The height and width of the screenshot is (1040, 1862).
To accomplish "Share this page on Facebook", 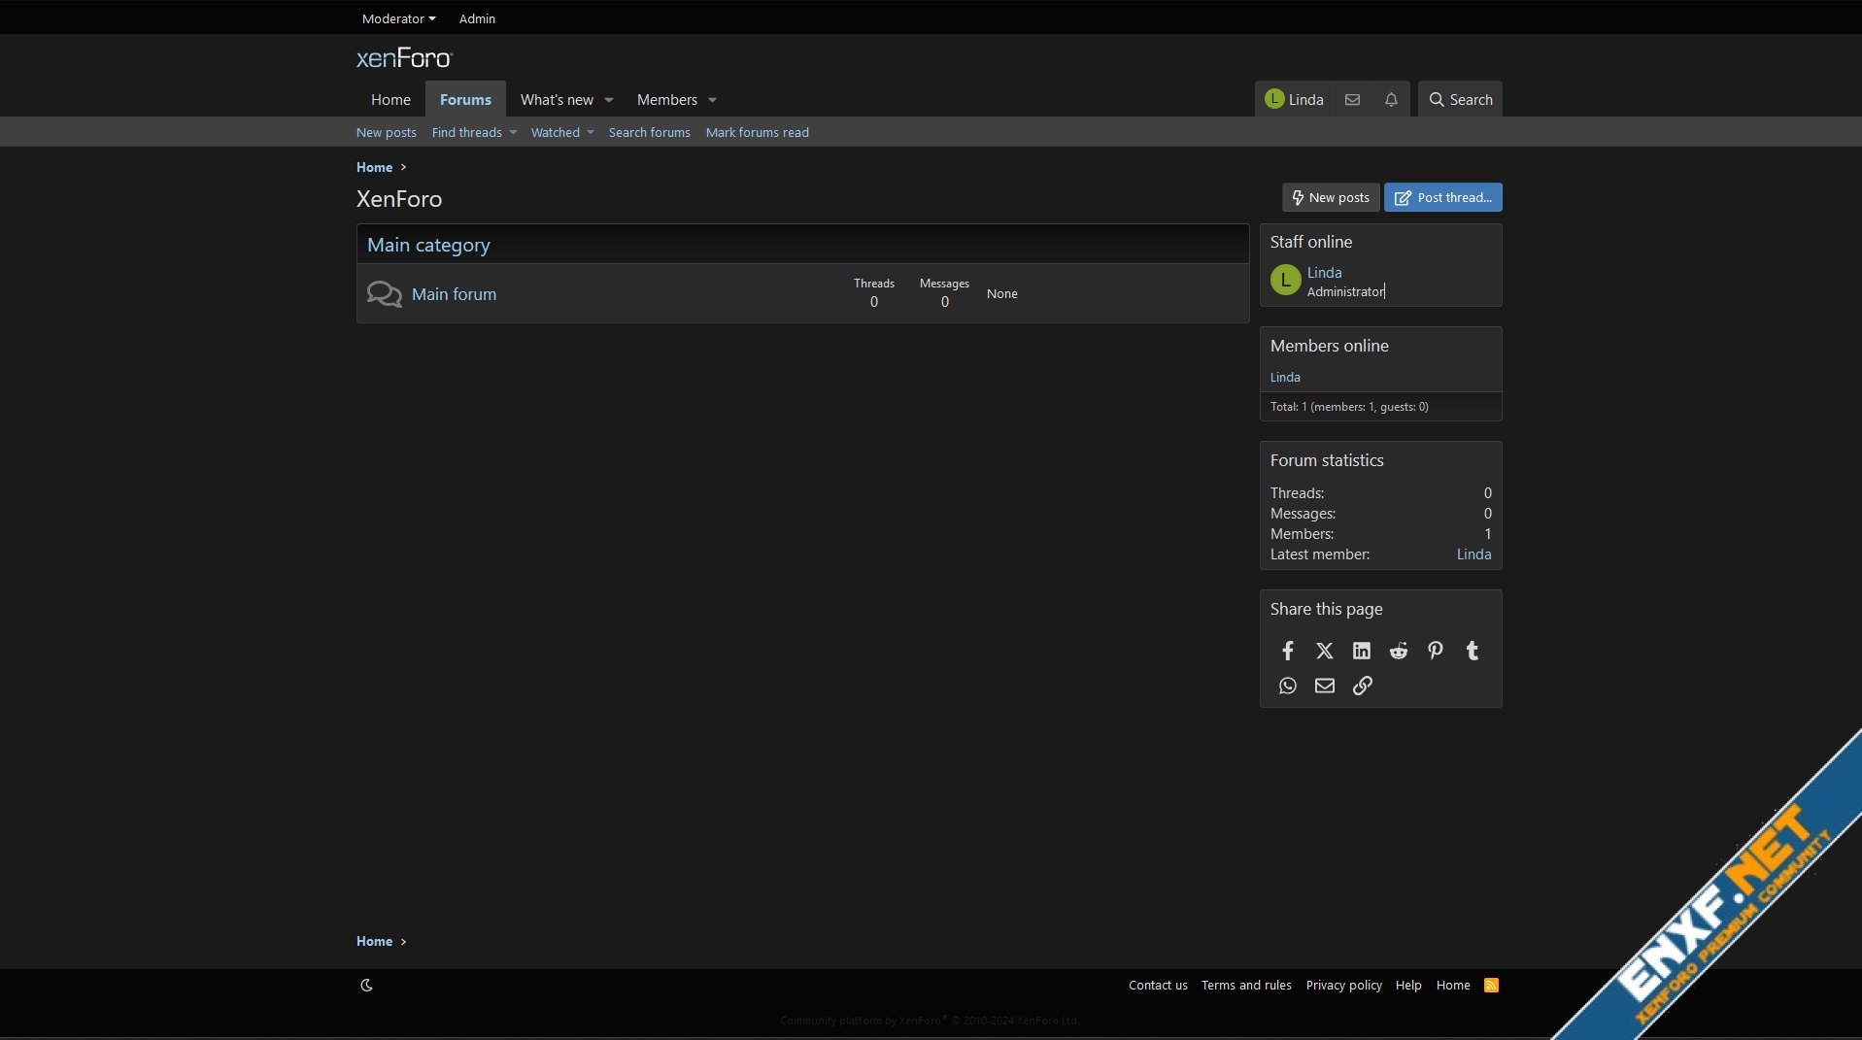I will tap(1288, 651).
